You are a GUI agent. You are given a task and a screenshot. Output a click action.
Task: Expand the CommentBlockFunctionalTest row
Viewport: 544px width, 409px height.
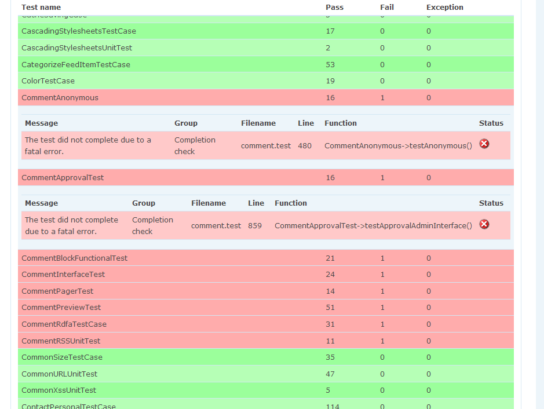pos(266,258)
